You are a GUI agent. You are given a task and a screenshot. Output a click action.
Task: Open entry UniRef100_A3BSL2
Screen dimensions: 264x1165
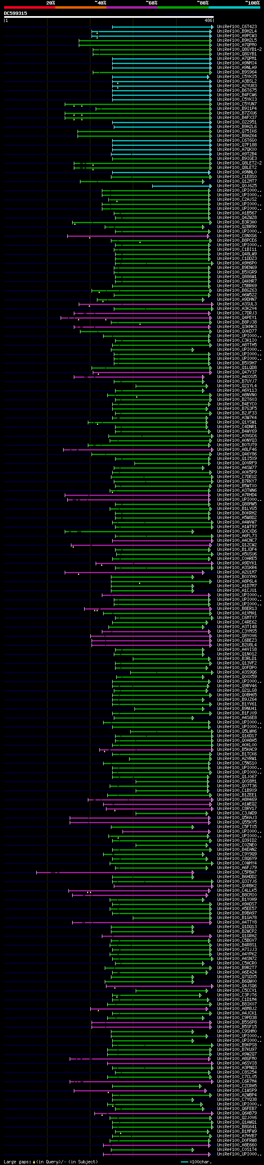tap(237, 81)
